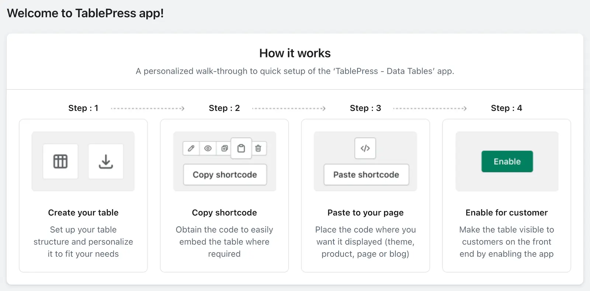The width and height of the screenshot is (590, 291).
Task: Click the green Enable button
Action: point(507,161)
